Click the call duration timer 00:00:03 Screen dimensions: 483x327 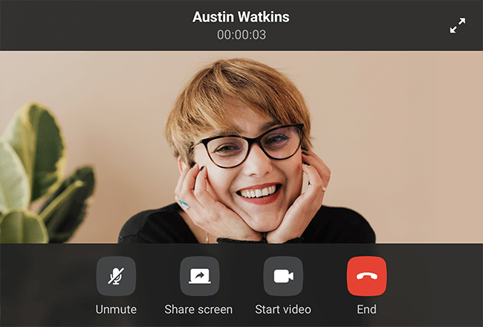[241, 35]
